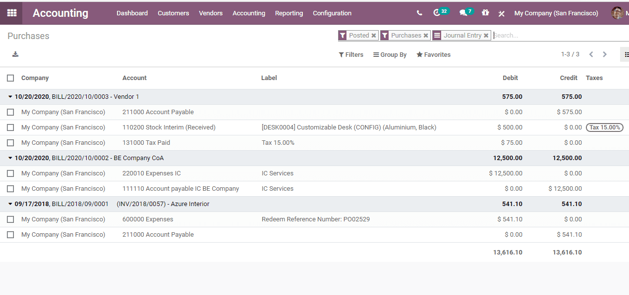
Task: Open the Group By dropdown
Action: [x=390, y=54]
